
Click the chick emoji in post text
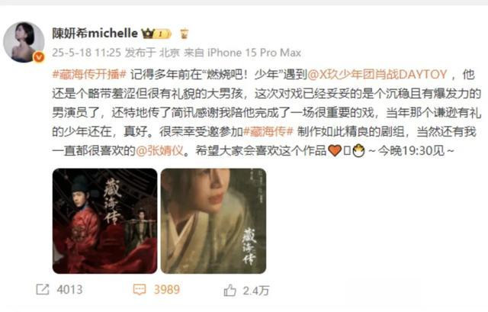click(x=358, y=151)
